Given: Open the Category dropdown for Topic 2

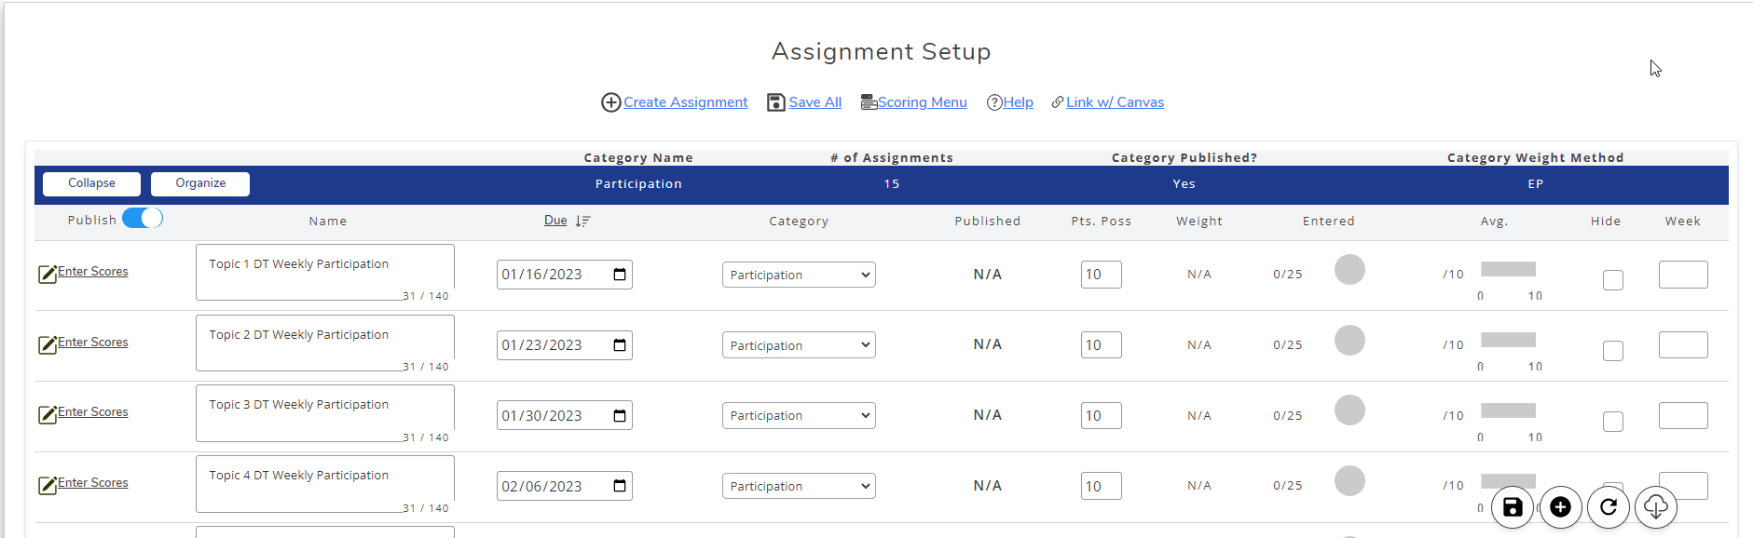Looking at the screenshot, I should (799, 345).
